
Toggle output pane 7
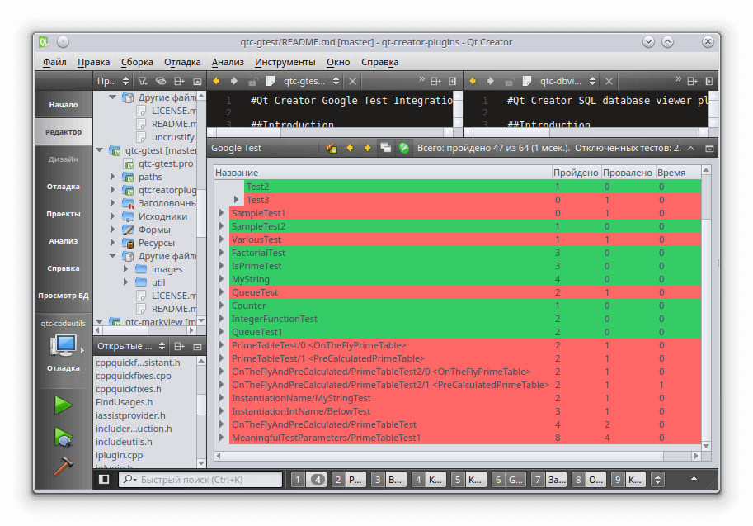(549, 480)
